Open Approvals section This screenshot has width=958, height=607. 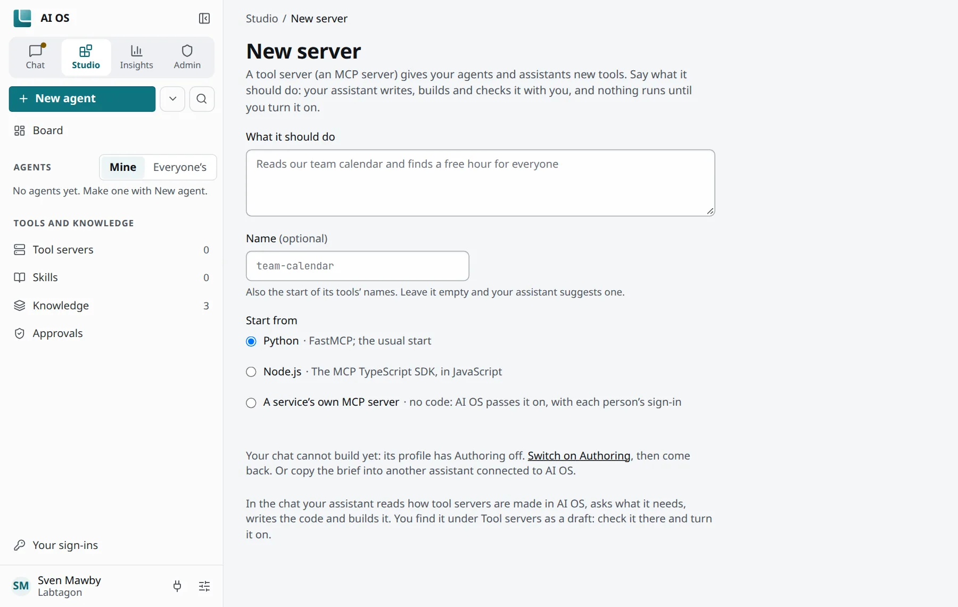(x=111, y=333)
